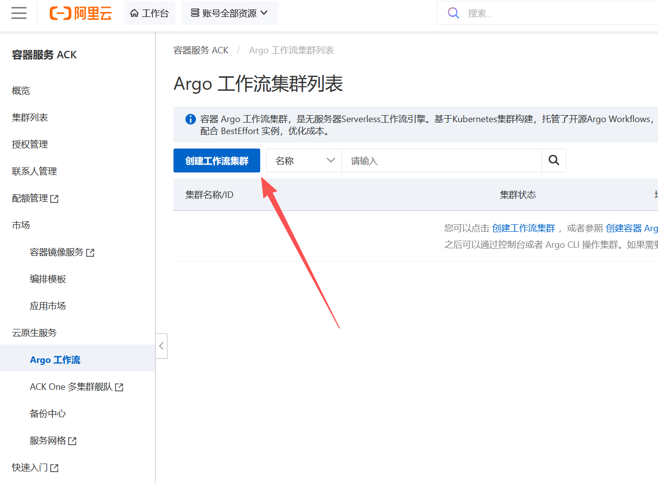The width and height of the screenshot is (658, 483).
Task: Open 服务网格 external link
Action: tap(53, 441)
